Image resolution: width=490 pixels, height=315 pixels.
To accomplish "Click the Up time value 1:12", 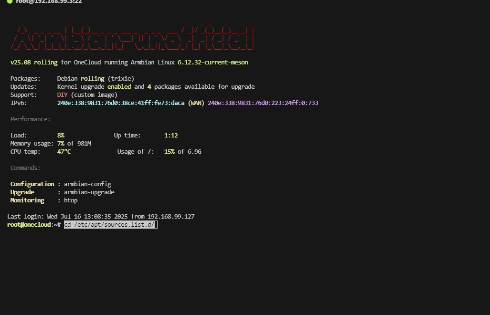I will click(171, 135).
